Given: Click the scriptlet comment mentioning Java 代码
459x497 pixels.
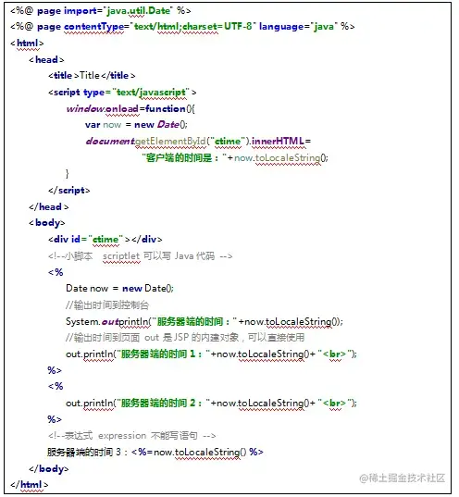Looking at the screenshot, I should [x=140, y=255].
